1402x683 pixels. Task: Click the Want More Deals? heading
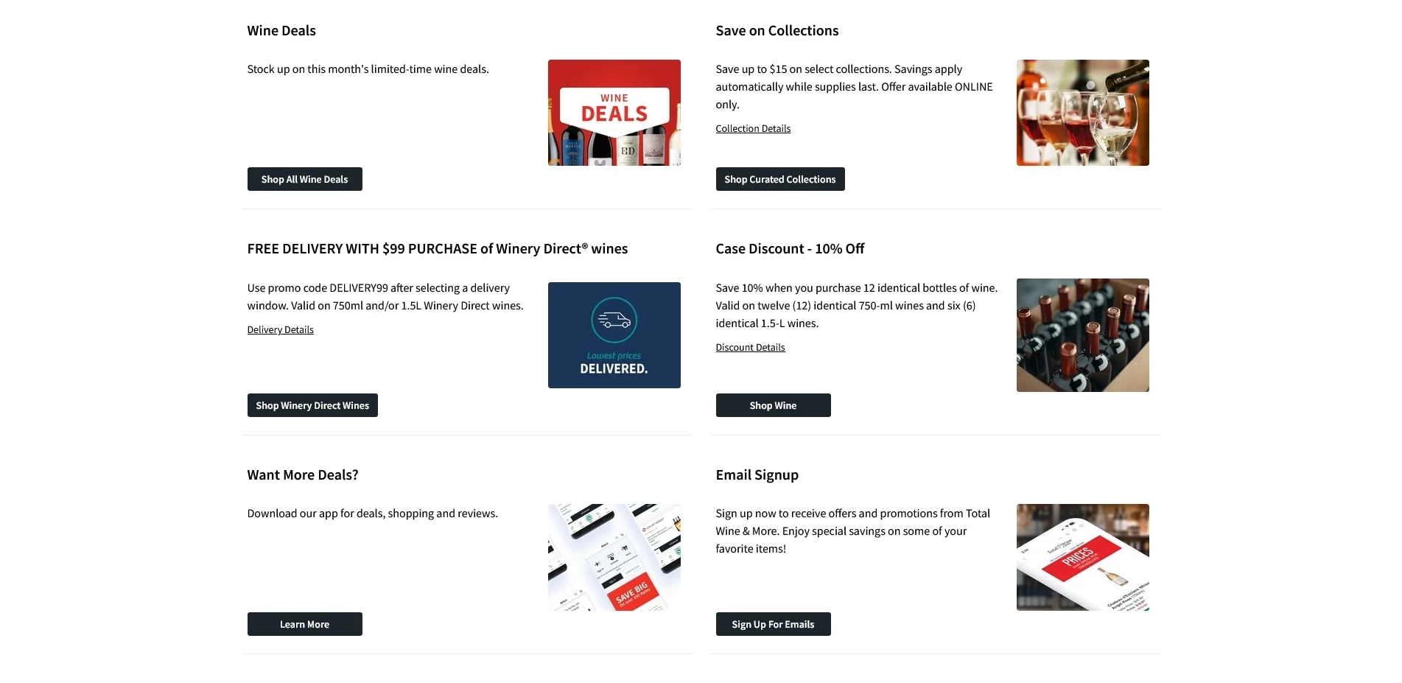click(303, 475)
